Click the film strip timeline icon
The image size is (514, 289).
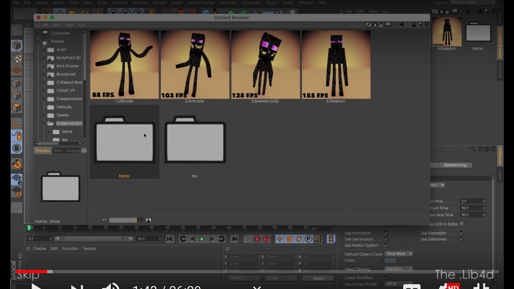click(331, 239)
